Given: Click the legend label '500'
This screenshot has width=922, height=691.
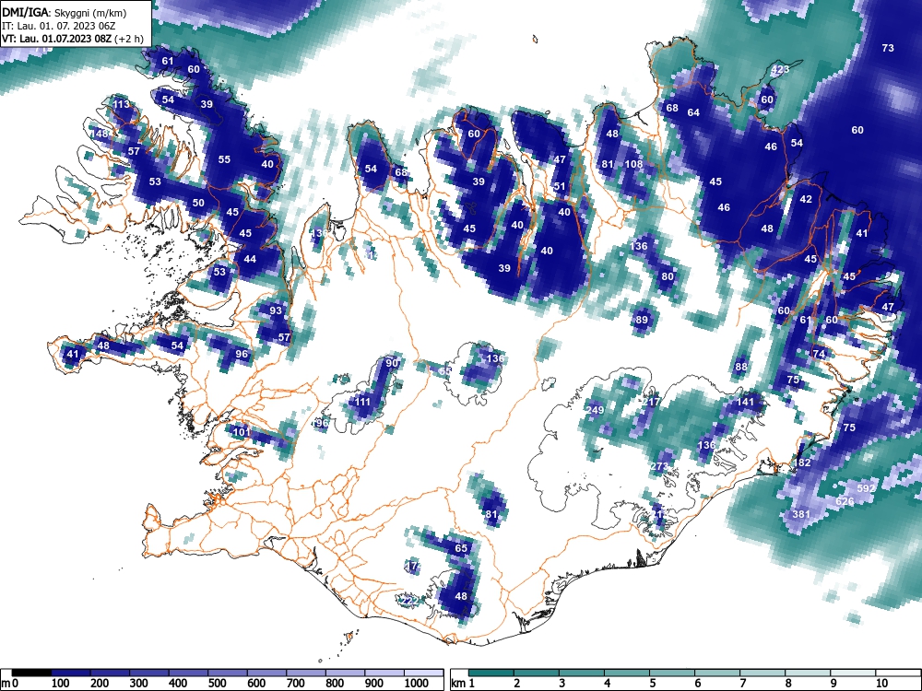Looking at the screenshot, I should click(x=217, y=683).
